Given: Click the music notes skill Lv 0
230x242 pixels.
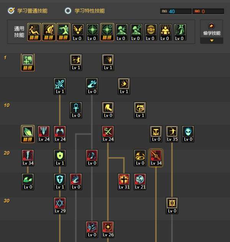Looking at the screenshot, I should pyautogui.click(x=92, y=158).
